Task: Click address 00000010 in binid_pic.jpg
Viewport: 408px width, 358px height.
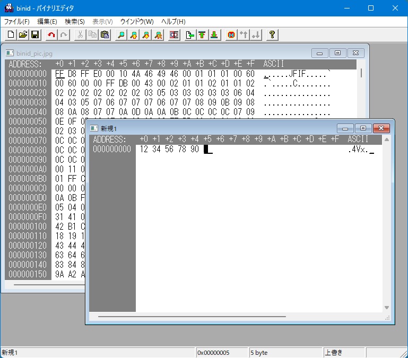Action: [x=28, y=83]
